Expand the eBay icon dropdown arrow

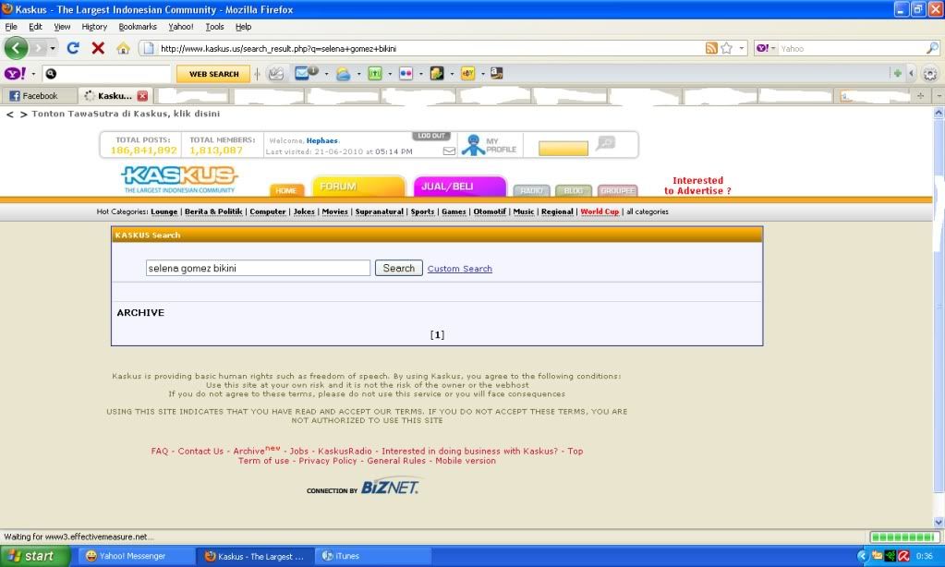click(x=483, y=74)
